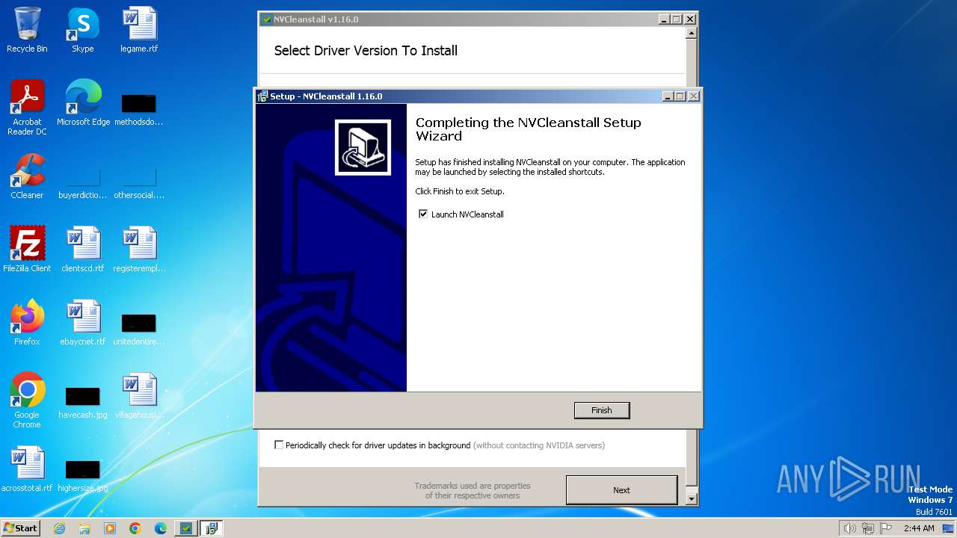Click NVCleanstall window title bar icon
The image size is (957, 538).
(x=266, y=19)
